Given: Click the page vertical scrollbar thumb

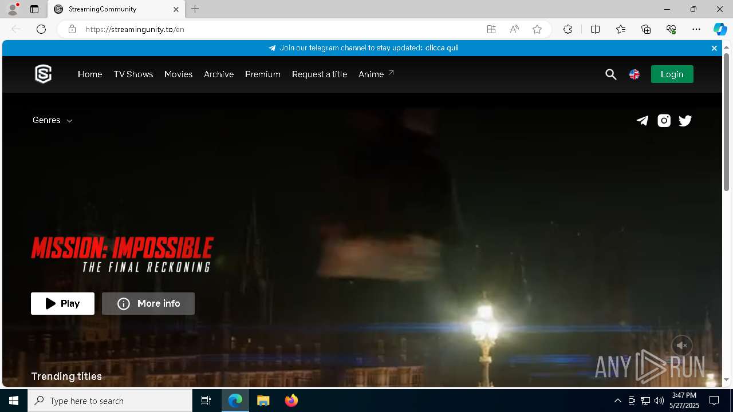Looking at the screenshot, I should (726, 122).
